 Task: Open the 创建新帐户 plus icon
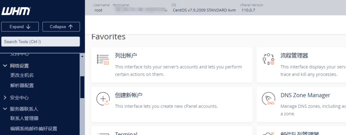(103, 98)
